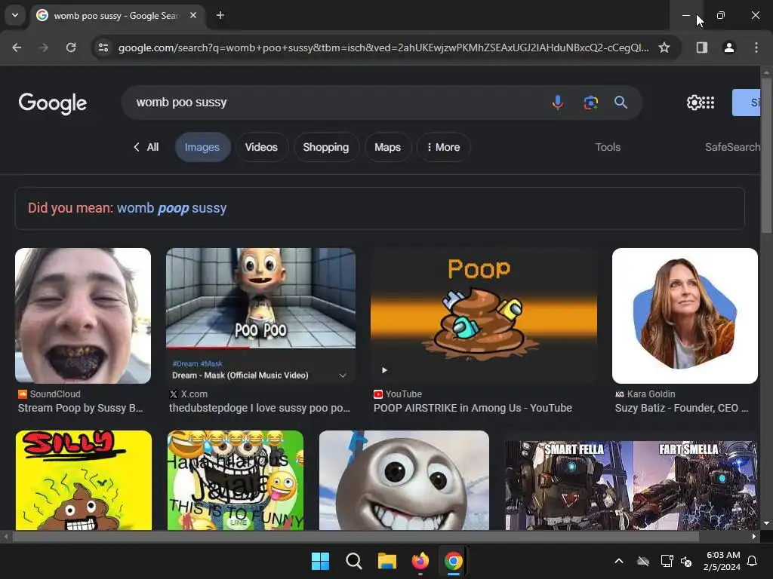Switch to the Videos tab
Viewport: 773px width, 579px height.
click(261, 147)
